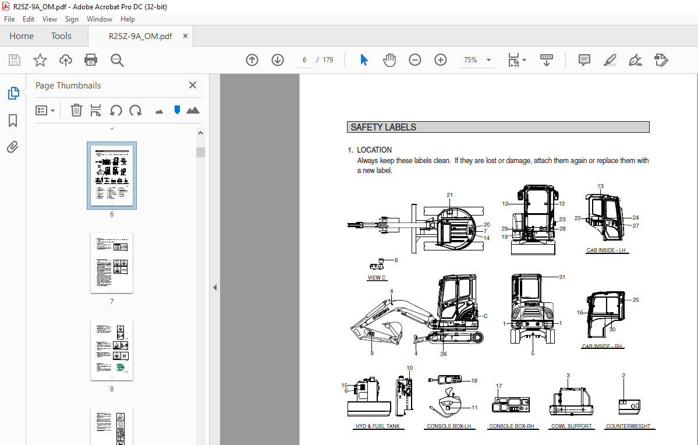Expand fit page options arrow

click(x=524, y=59)
